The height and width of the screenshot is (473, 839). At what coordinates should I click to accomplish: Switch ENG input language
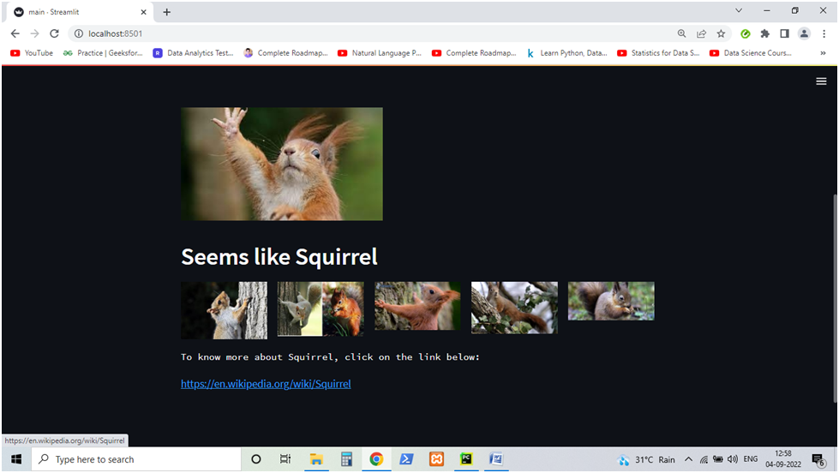(x=751, y=459)
